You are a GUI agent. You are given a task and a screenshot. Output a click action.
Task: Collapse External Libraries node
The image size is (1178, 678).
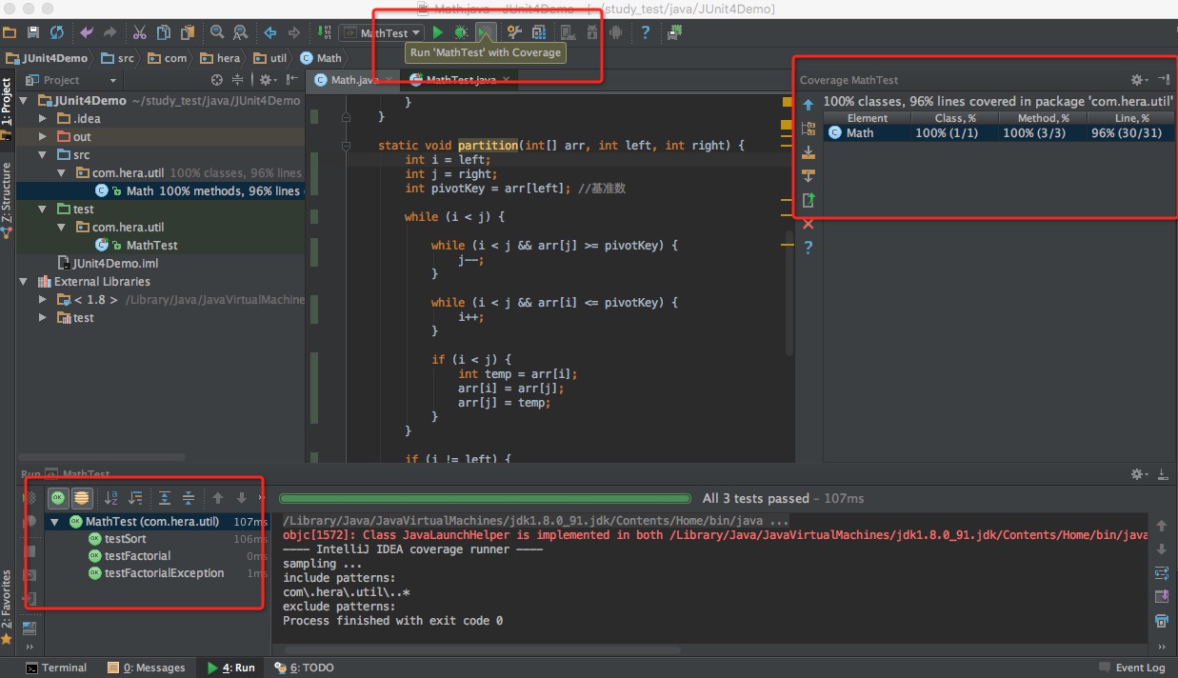point(25,281)
